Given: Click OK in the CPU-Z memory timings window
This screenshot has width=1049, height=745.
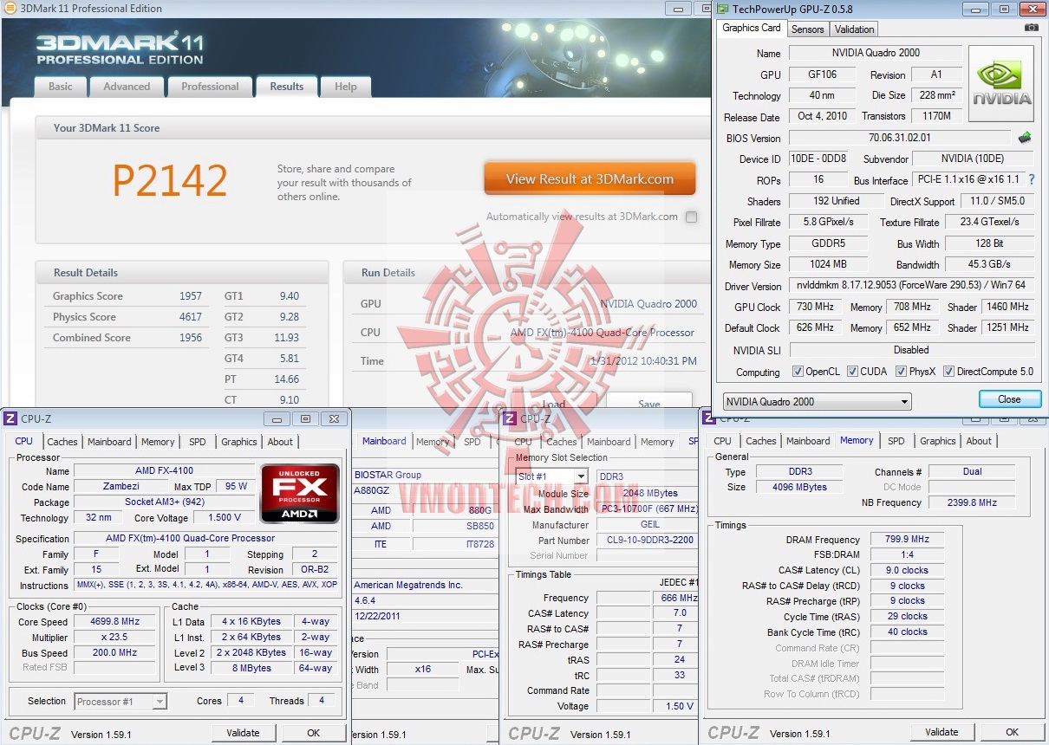Looking at the screenshot, I should pyautogui.click(x=1012, y=732).
